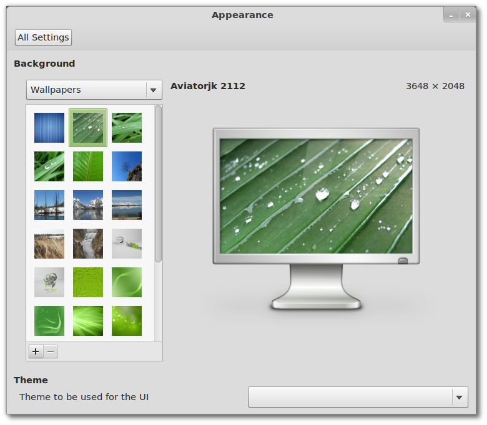Select the blue striped wallpaper thumbnail
The width and height of the screenshot is (487, 425).
click(x=49, y=128)
